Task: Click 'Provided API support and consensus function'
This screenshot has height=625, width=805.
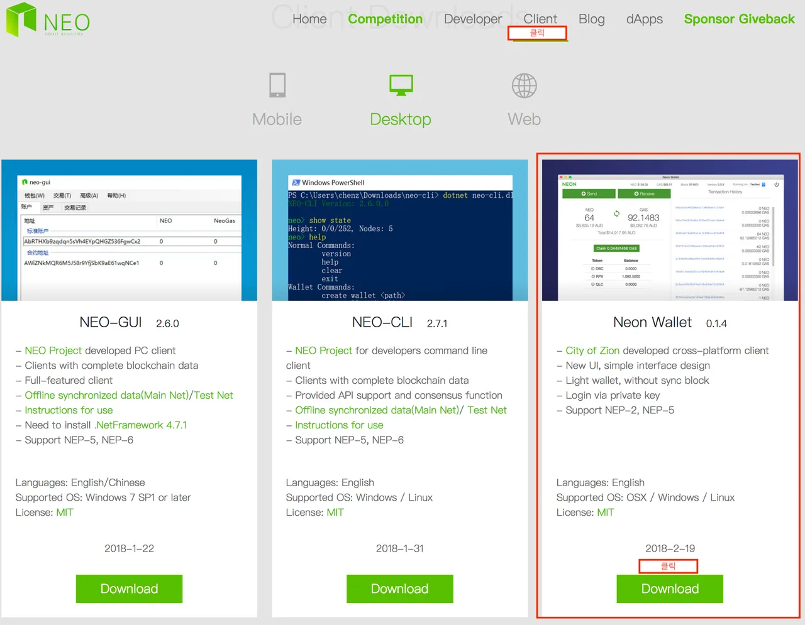Action: pos(399,395)
